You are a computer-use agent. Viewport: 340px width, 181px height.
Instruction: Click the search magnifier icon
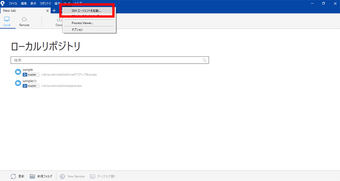(204, 60)
